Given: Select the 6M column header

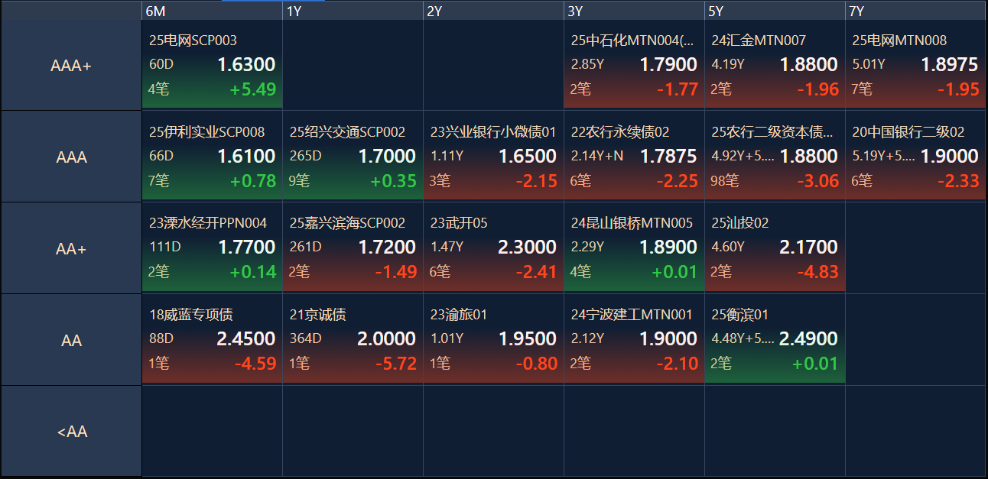Looking at the screenshot, I should [212, 11].
